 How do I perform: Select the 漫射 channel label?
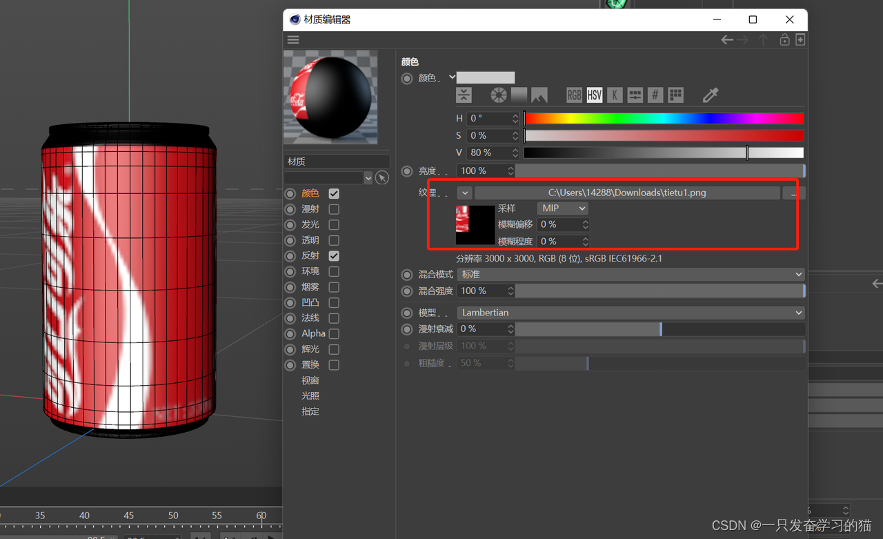pyautogui.click(x=310, y=209)
